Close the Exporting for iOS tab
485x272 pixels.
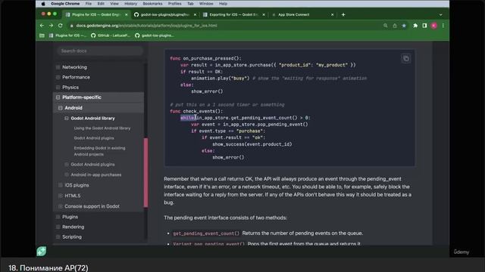tap(264, 14)
